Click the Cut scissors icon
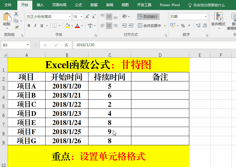This screenshot has height=167, width=236. point(16,14)
